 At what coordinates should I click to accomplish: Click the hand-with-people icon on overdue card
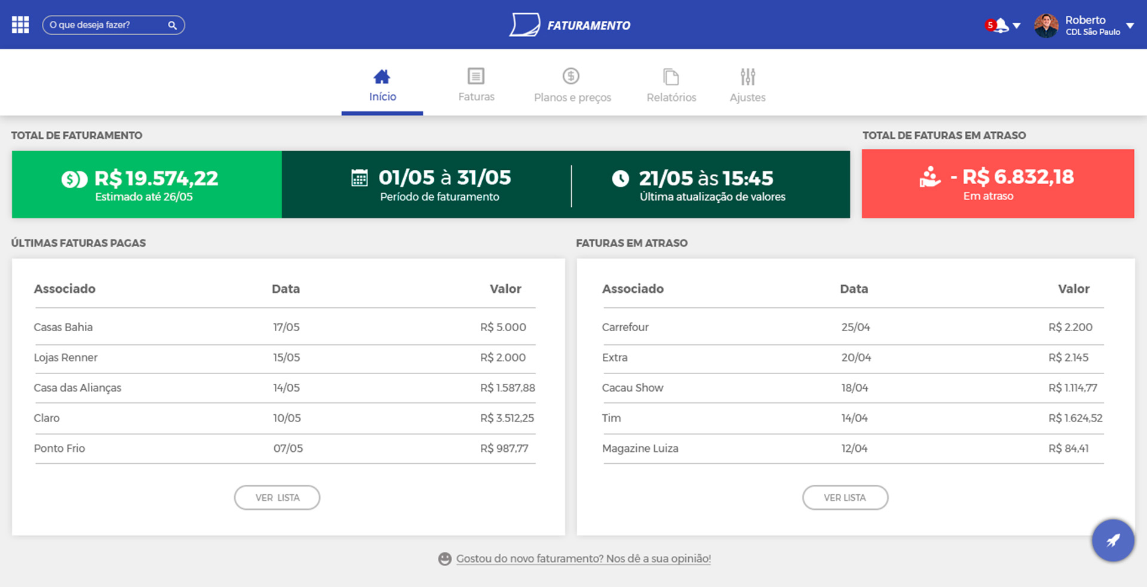[x=930, y=177]
